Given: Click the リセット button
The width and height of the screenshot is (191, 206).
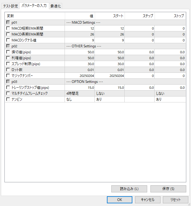Looking at the screenshot, I should (175, 200).
